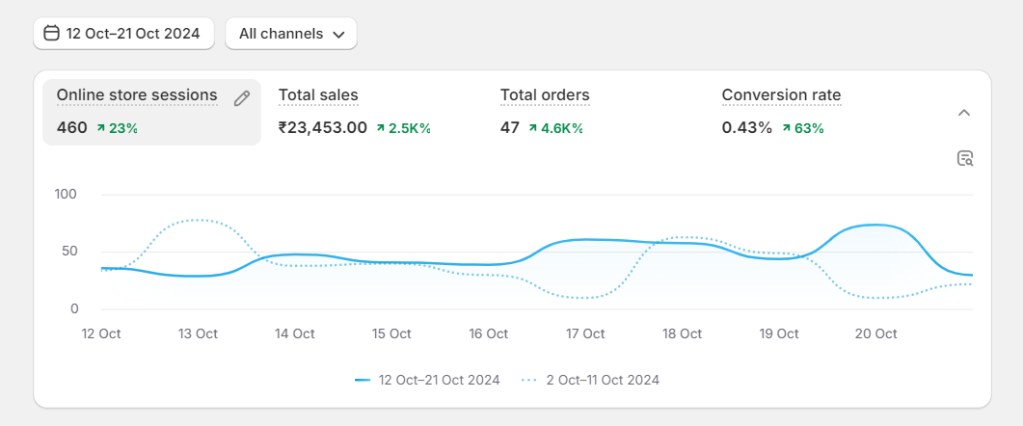The height and width of the screenshot is (426, 1023).
Task: Collapse the metrics chart with chevron
Action: (x=963, y=113)
